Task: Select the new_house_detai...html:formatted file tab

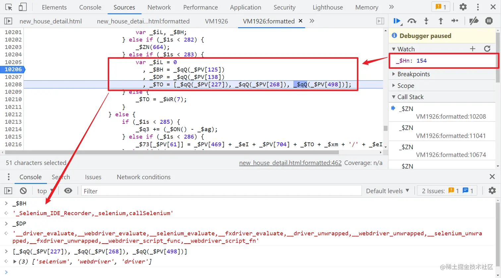Action: tap(143, 21)
